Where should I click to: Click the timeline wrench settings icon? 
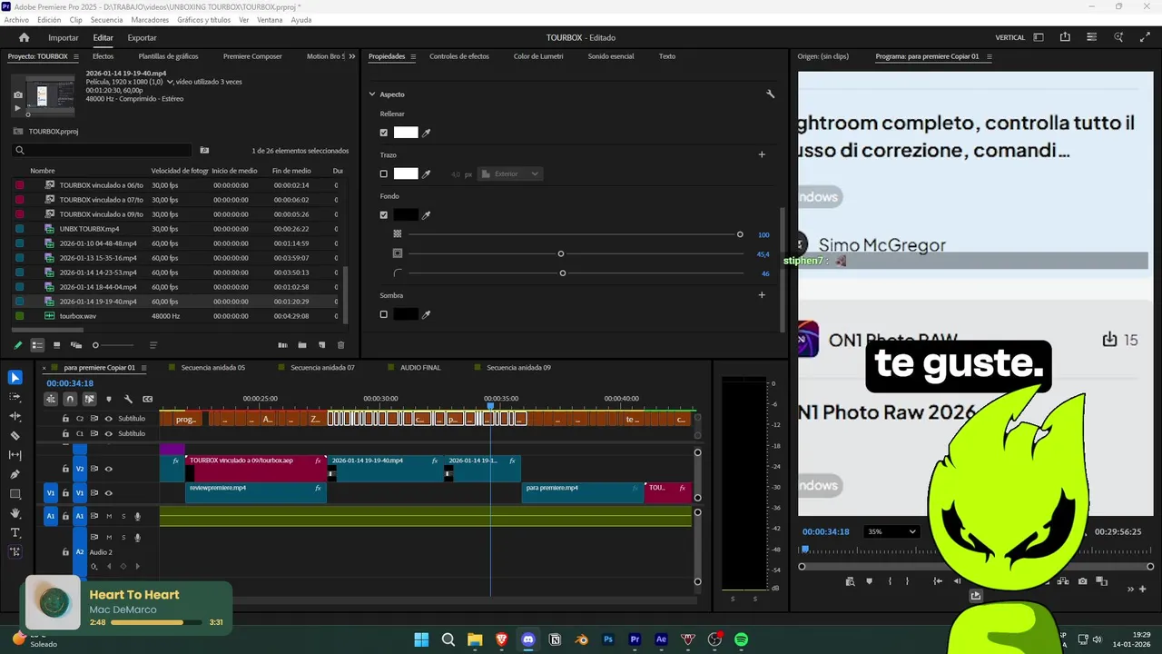point(128,399)
